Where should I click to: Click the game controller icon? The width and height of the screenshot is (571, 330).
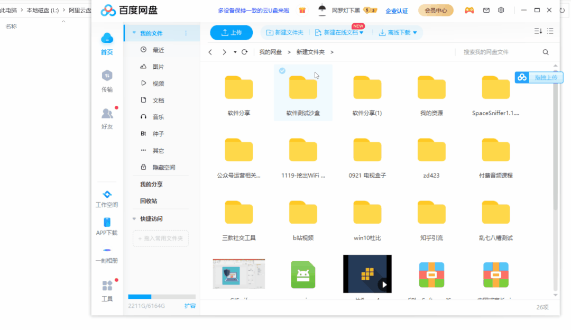click(469, 10)
